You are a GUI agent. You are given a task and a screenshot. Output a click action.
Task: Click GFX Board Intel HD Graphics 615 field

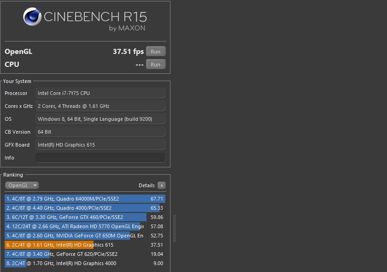(100, 145)
